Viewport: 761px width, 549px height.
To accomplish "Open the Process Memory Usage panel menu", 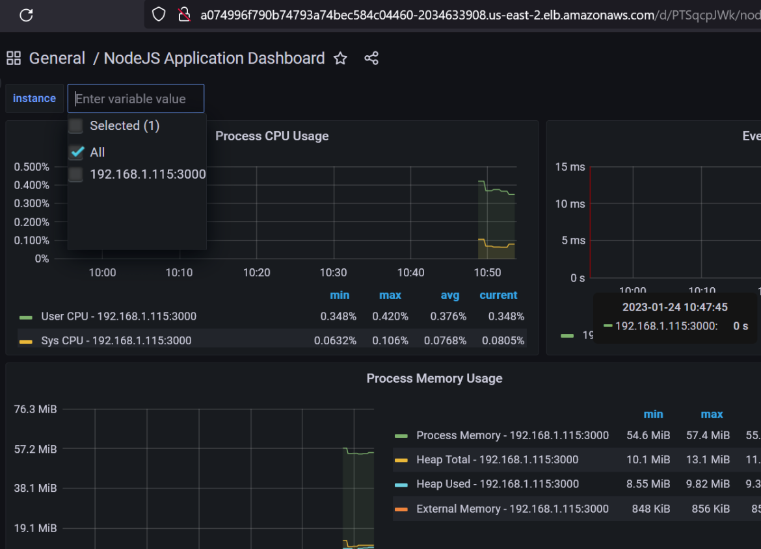I will tap(434, 378).
